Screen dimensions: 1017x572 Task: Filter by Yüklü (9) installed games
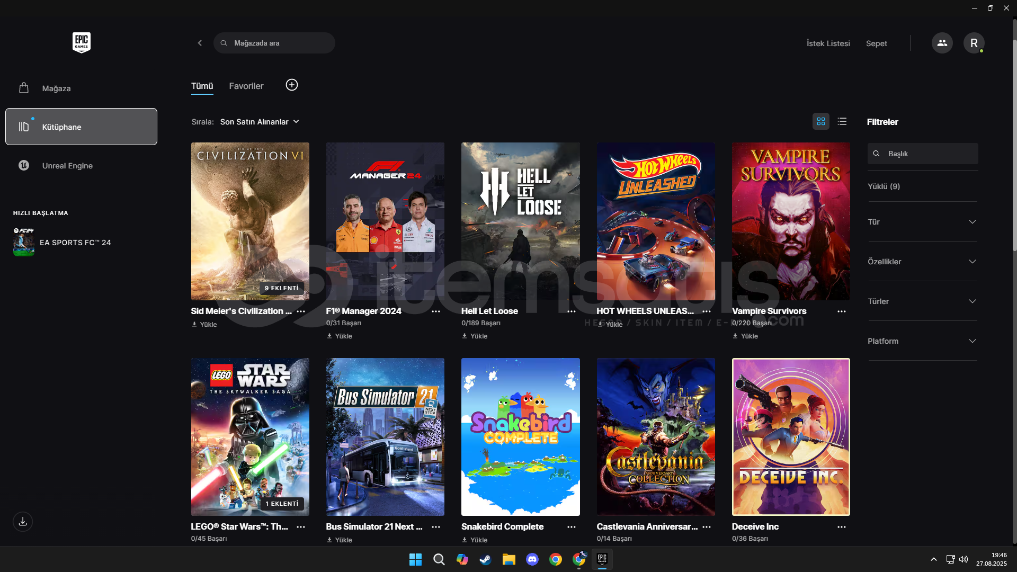884,186
